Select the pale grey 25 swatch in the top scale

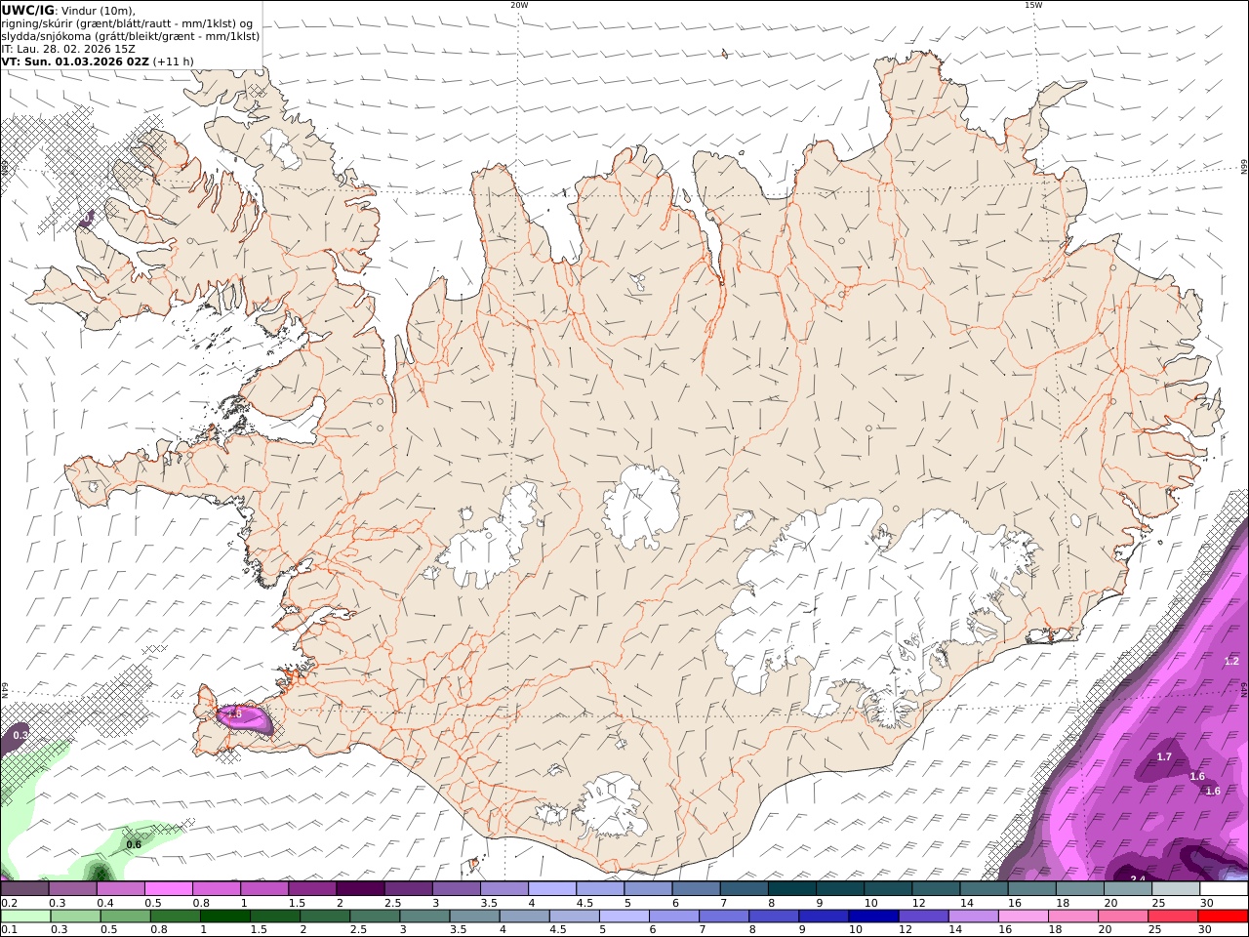pos(1176,889)
